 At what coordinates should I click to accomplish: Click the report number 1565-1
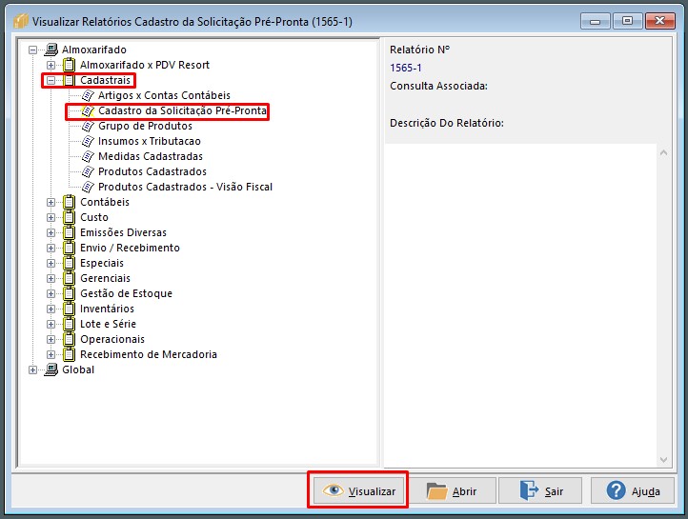[x=406, y=68]
